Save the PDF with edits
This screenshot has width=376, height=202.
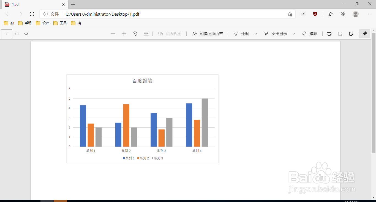(x=351, y=33)
